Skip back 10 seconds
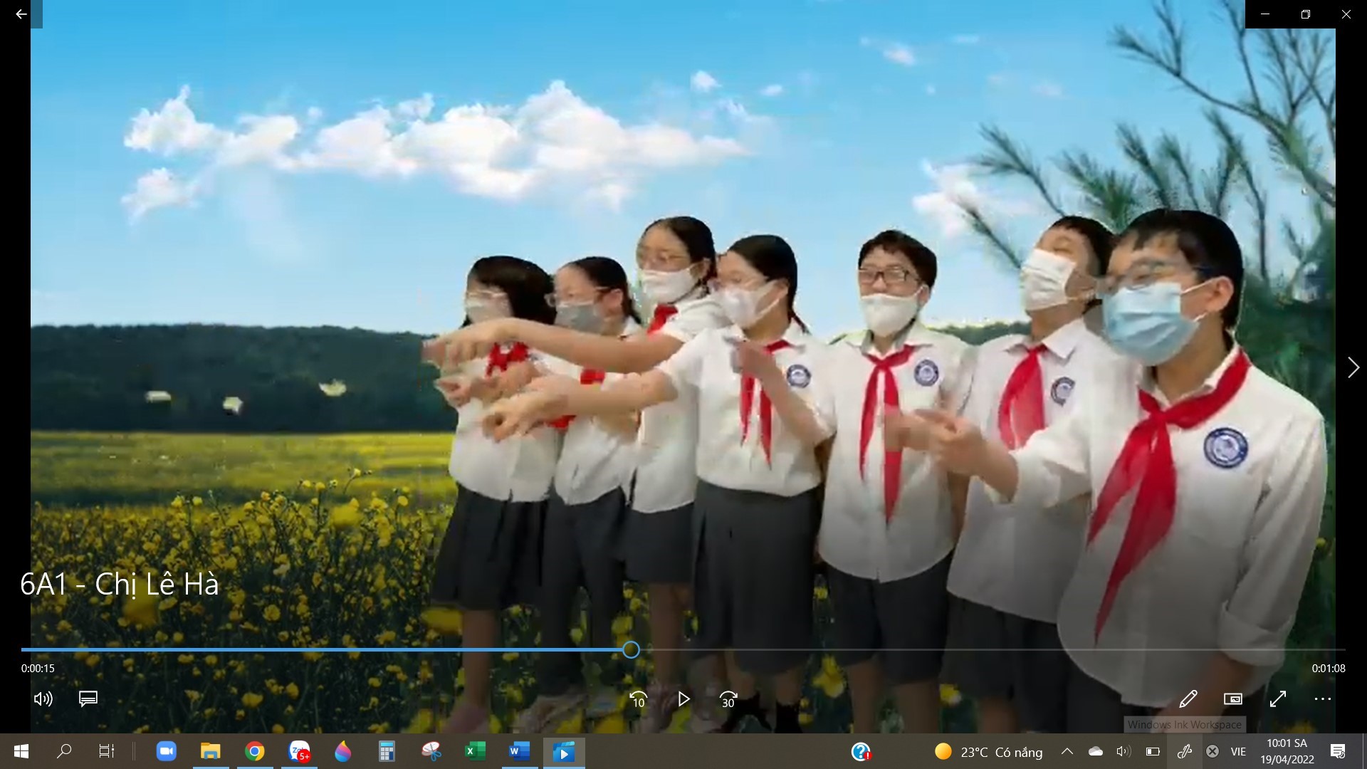This screenshot has width=1367, height=769. [x=638, y=700]
